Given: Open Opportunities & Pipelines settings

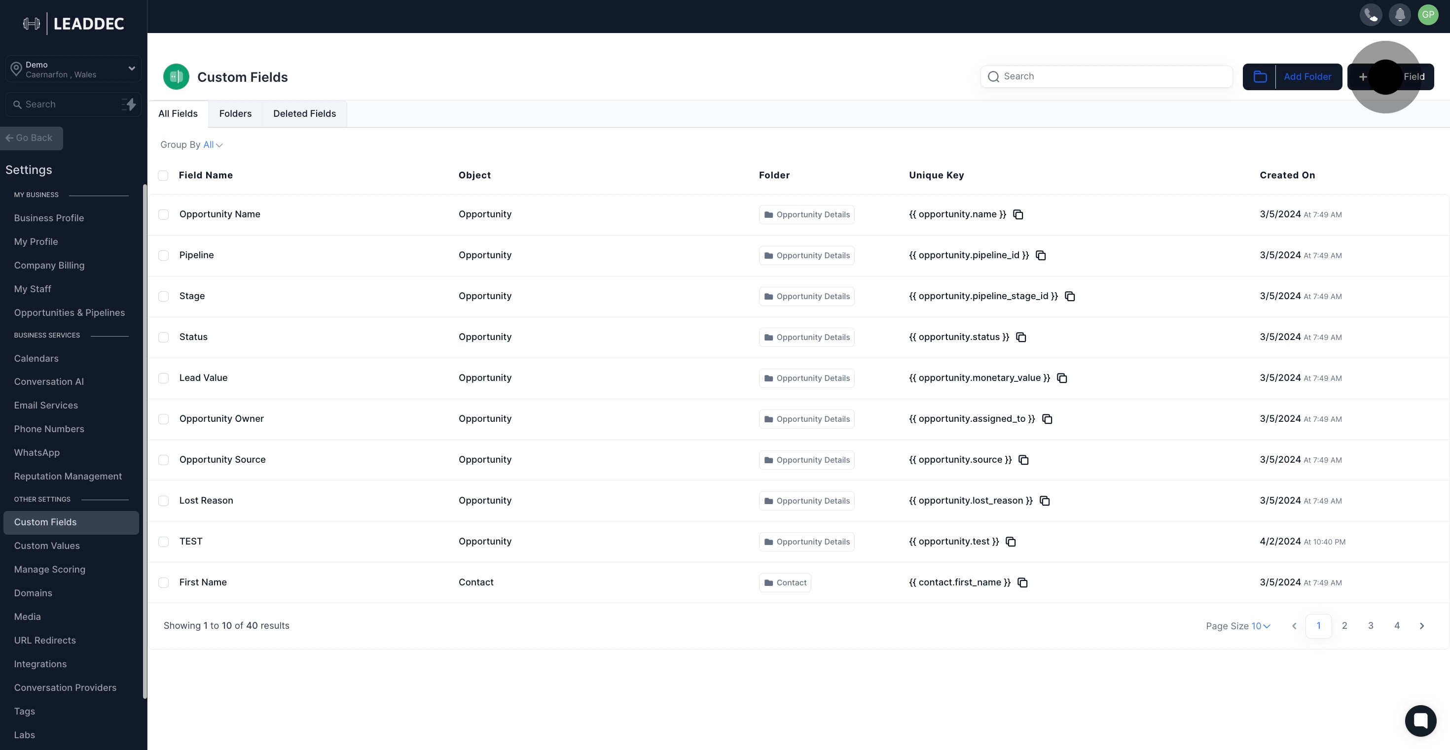Looking at the screenshot, I should pyautogui.click(x=69, y=313).
